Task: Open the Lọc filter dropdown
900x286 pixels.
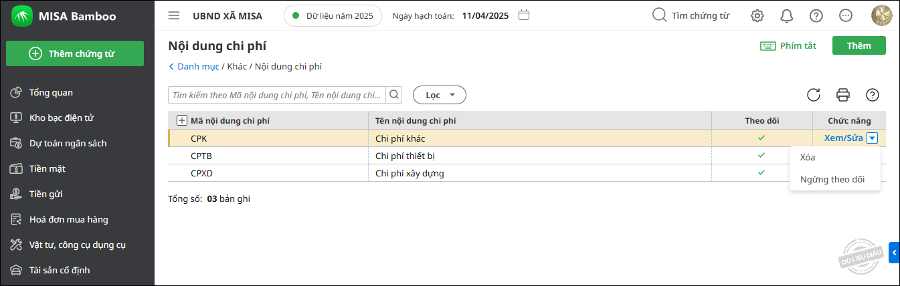Action: click(440, 95)
